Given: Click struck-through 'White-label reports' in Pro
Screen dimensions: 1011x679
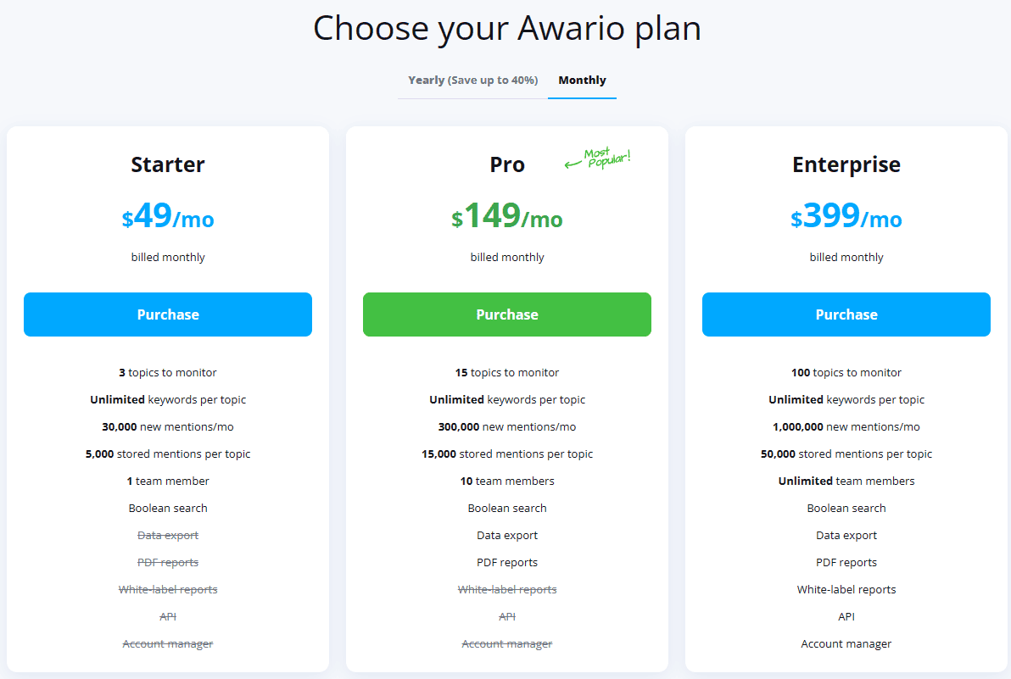Looking at the screenshot, I should (507, 589).
